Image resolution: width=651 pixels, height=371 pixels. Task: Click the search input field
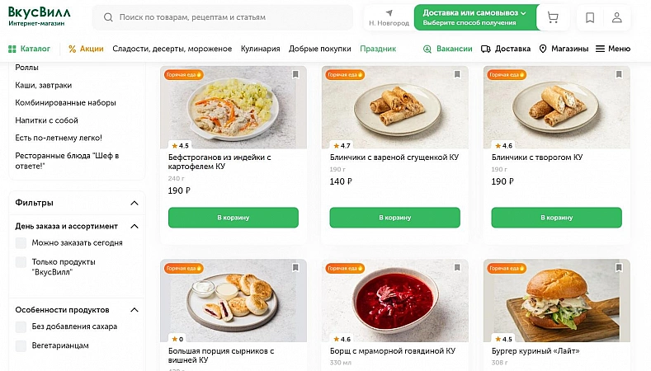tap(231, 16)
